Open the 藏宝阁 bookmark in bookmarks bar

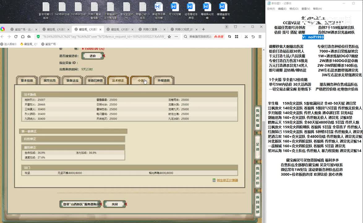(x=29, y=44)
